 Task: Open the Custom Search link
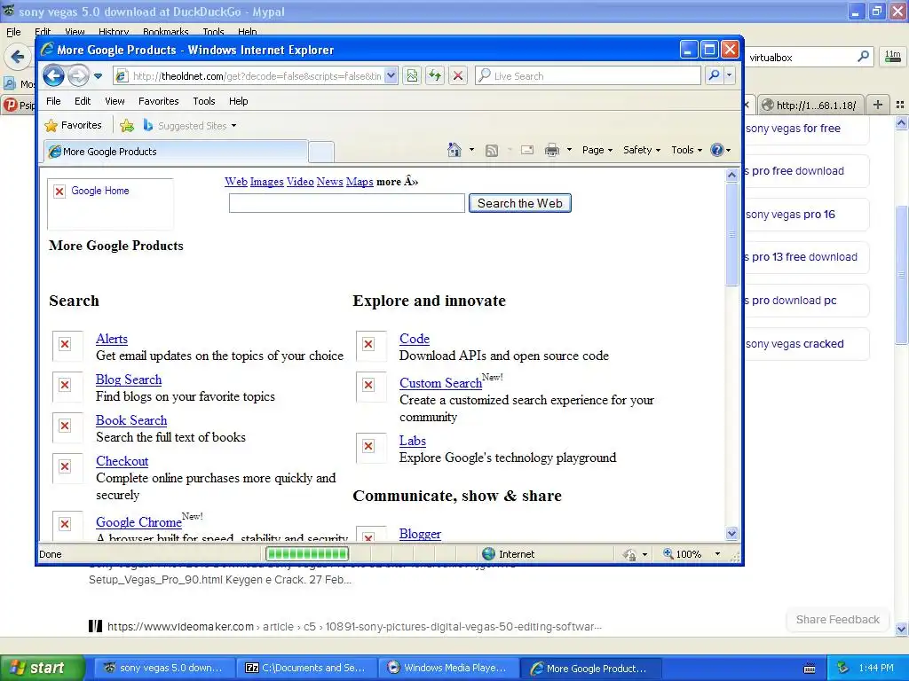pos(440,383)
